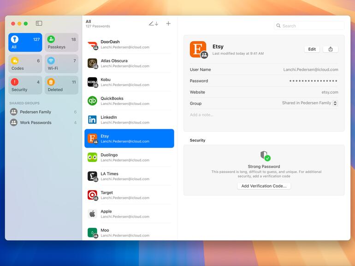Click the red All key icon in sidebar
Viewport: 355px width, 266px height.
tap(15, 39)
